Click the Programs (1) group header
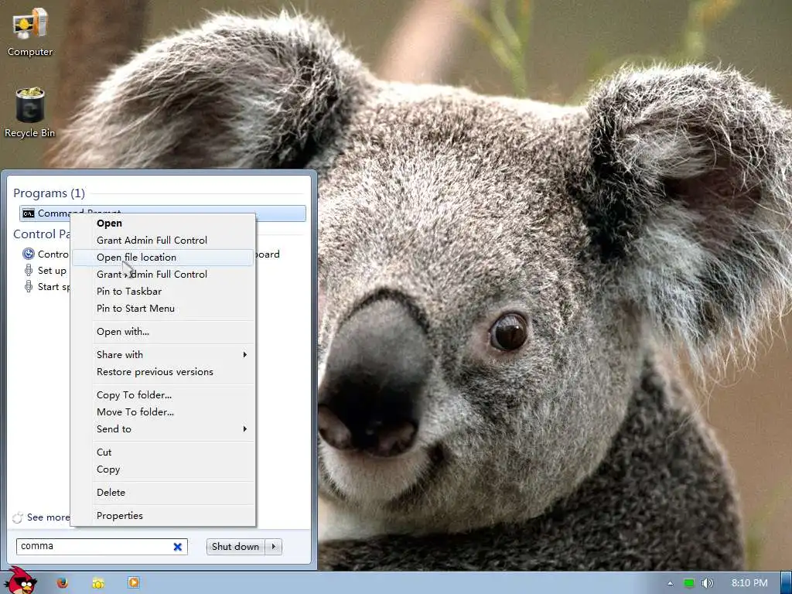Viewport: 792px width, 594px height. 49,193
